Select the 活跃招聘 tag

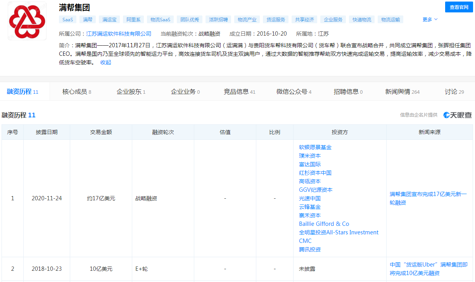[x=218, y=19]
